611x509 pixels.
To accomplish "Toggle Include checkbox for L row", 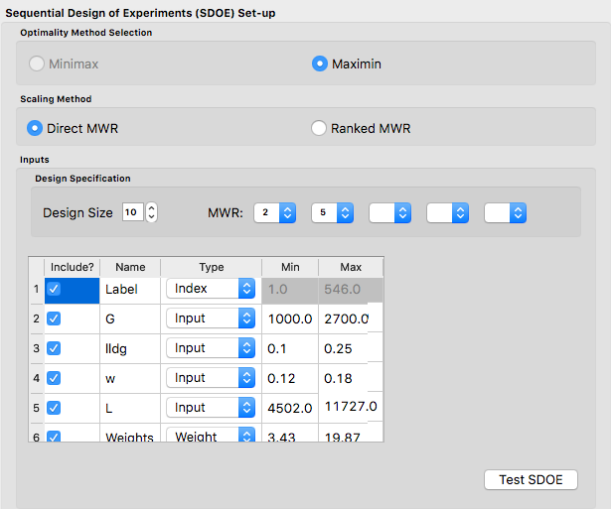I will tap(55, 408).
